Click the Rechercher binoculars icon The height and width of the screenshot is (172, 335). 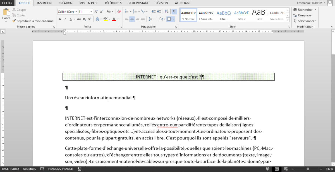(x=295, y=10)
